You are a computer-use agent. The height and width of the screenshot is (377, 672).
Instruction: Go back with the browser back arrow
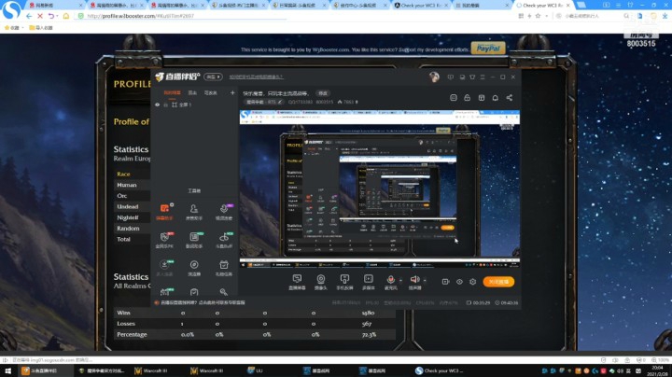click(x=29, y=16)
